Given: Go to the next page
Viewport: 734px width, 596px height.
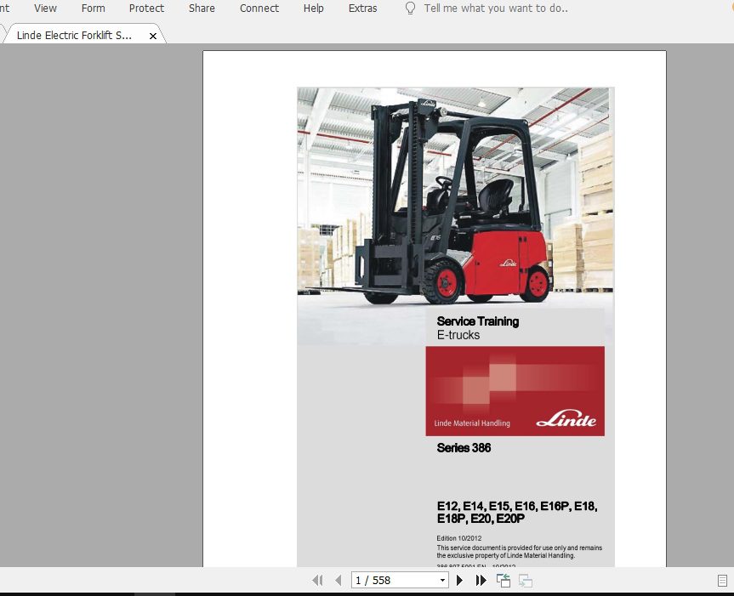Looking at the screenshot, I should click(459, 581).
